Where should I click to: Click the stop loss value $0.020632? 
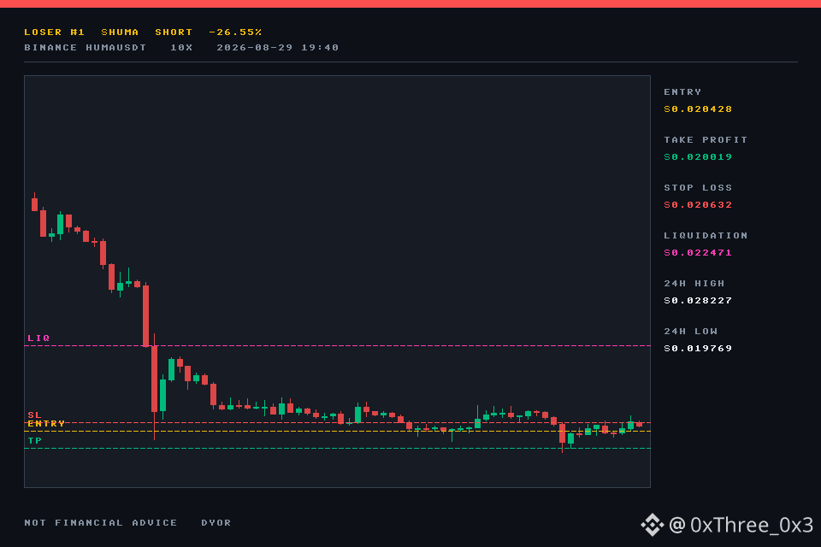click(x=698, y=205)
